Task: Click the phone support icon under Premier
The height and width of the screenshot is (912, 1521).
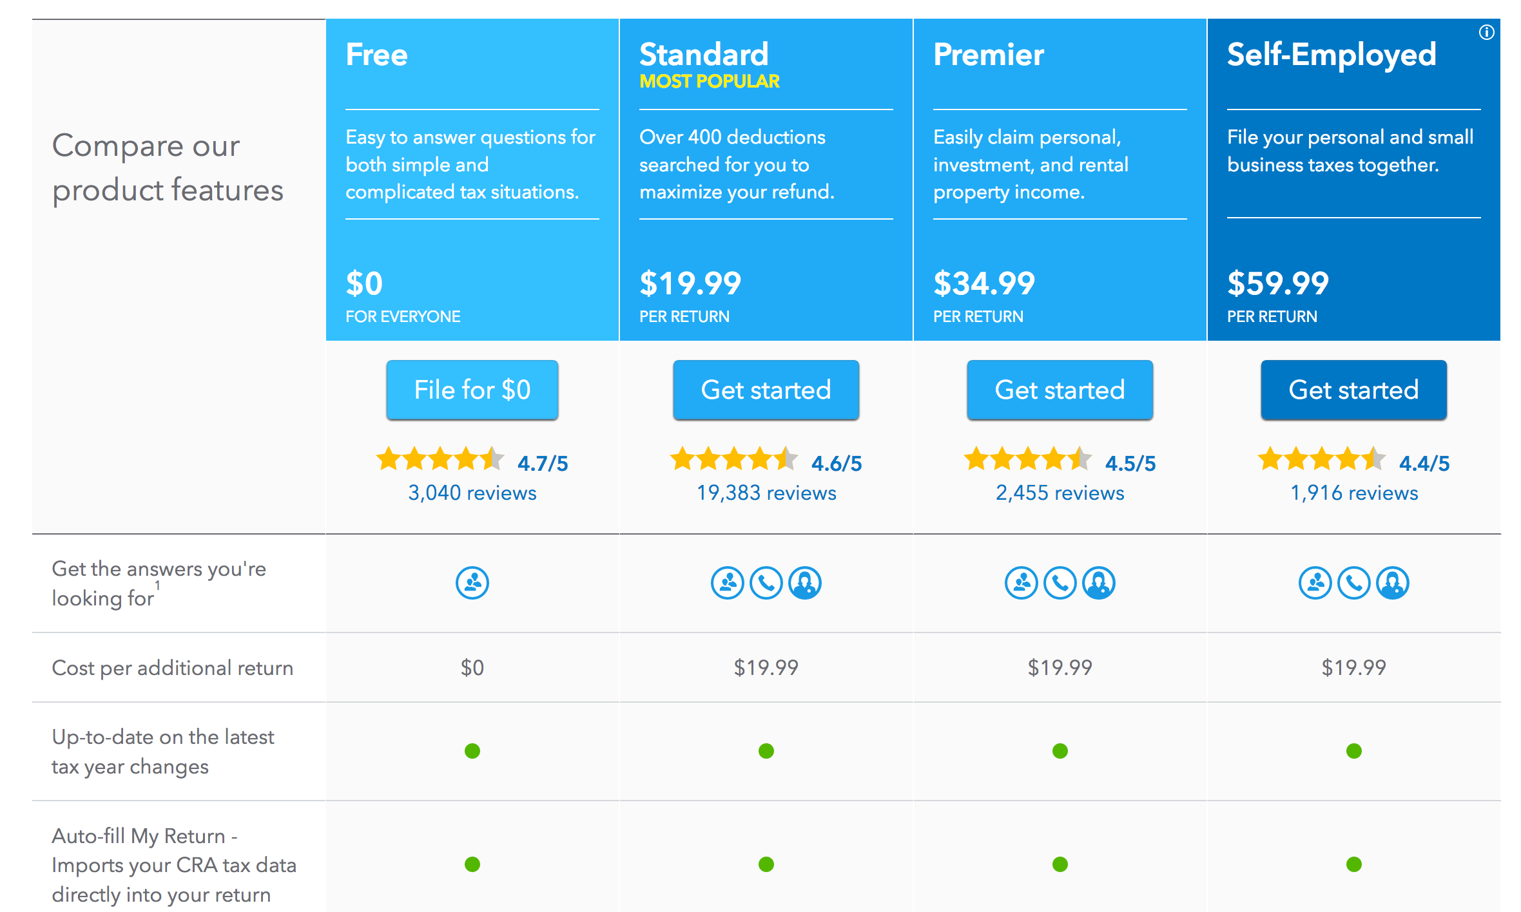Action: click(x=1060, y=583)
